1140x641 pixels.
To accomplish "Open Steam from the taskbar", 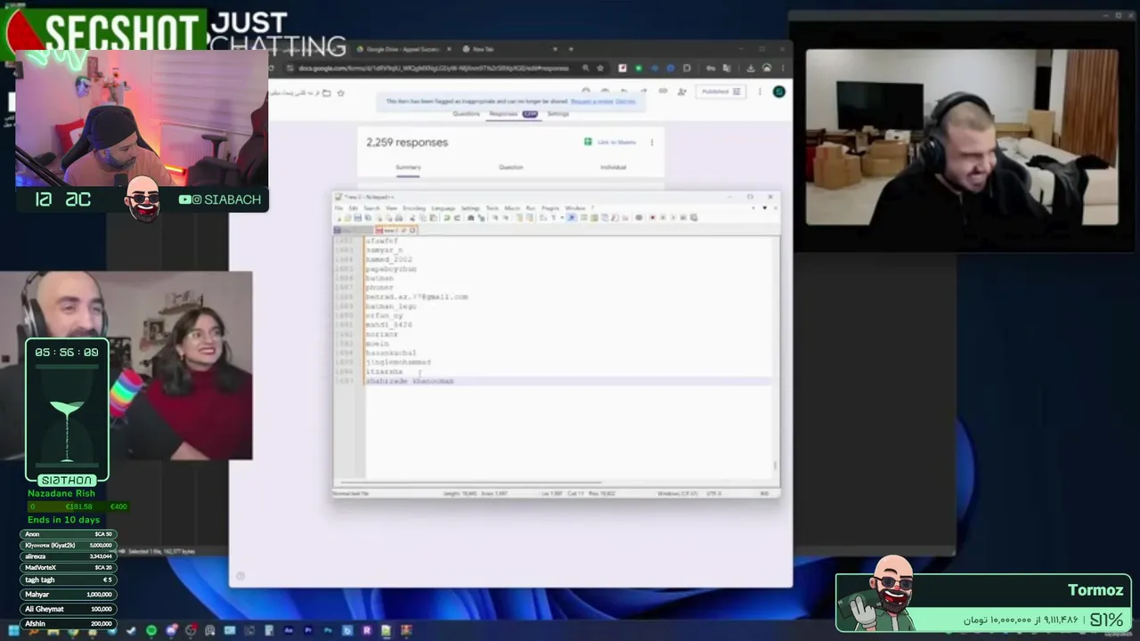I will (x=131, y=630).
